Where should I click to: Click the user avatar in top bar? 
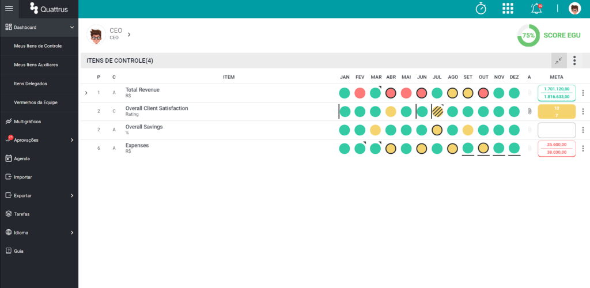point(574,8)
